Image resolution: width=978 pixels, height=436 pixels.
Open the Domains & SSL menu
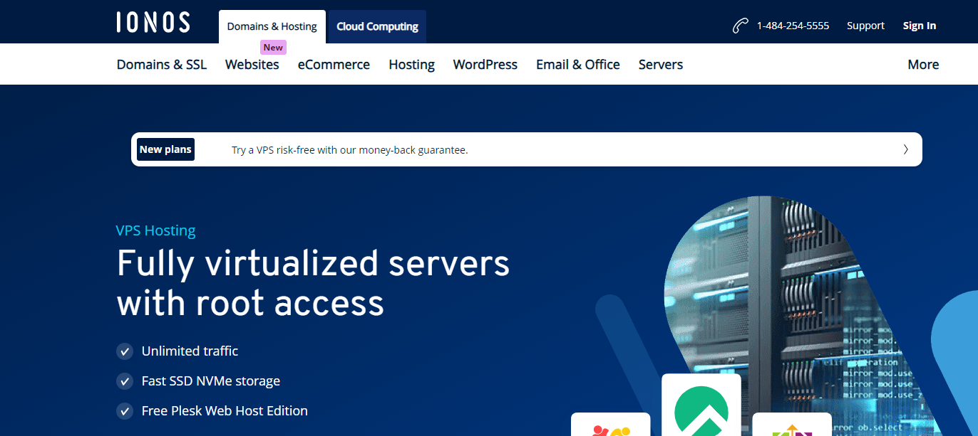tap(162, 64)
